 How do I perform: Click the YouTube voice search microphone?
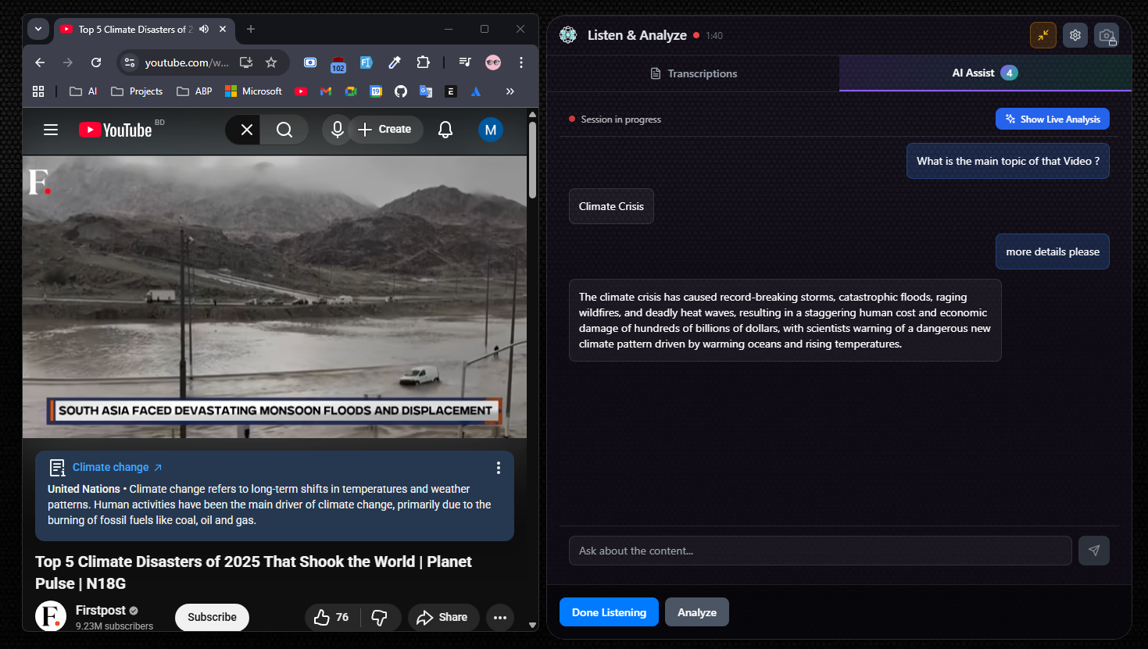click(337, 130)
